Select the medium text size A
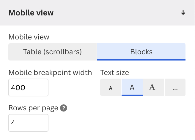Screen dimensions: 195x140 132,87
